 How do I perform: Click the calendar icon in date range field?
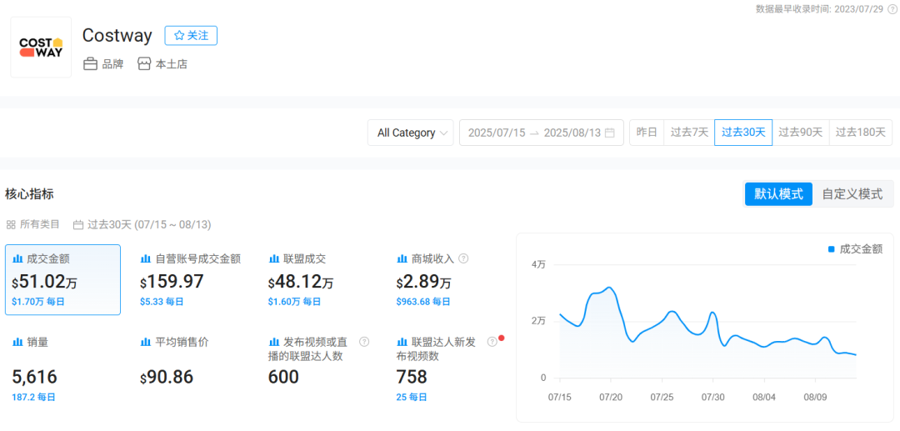[x=610, y=133]
